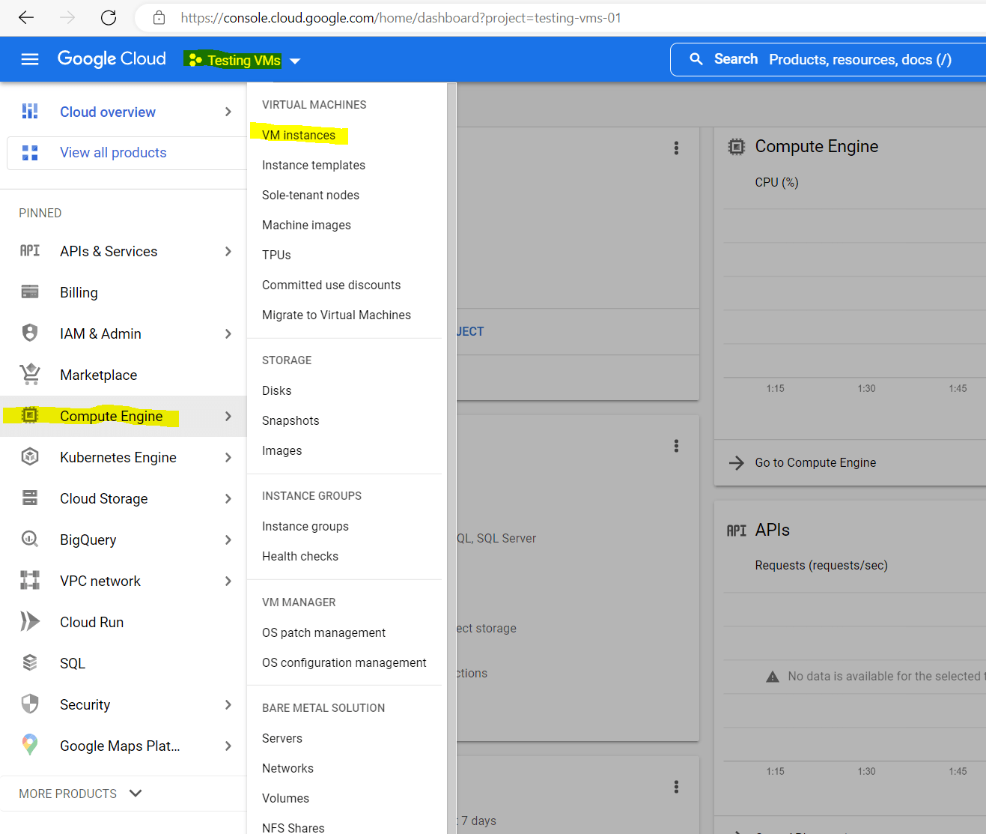Click the Security shield icon
The image size is (986, 834).
[30, 704]
